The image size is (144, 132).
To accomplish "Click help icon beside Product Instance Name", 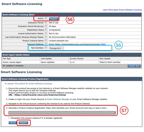I will pos(46,40).
